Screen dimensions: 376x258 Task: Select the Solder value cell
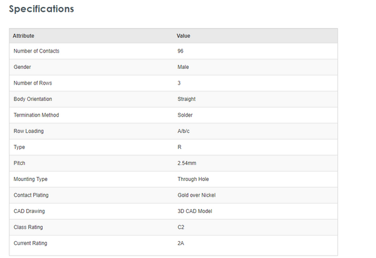[x=185, y=115]
